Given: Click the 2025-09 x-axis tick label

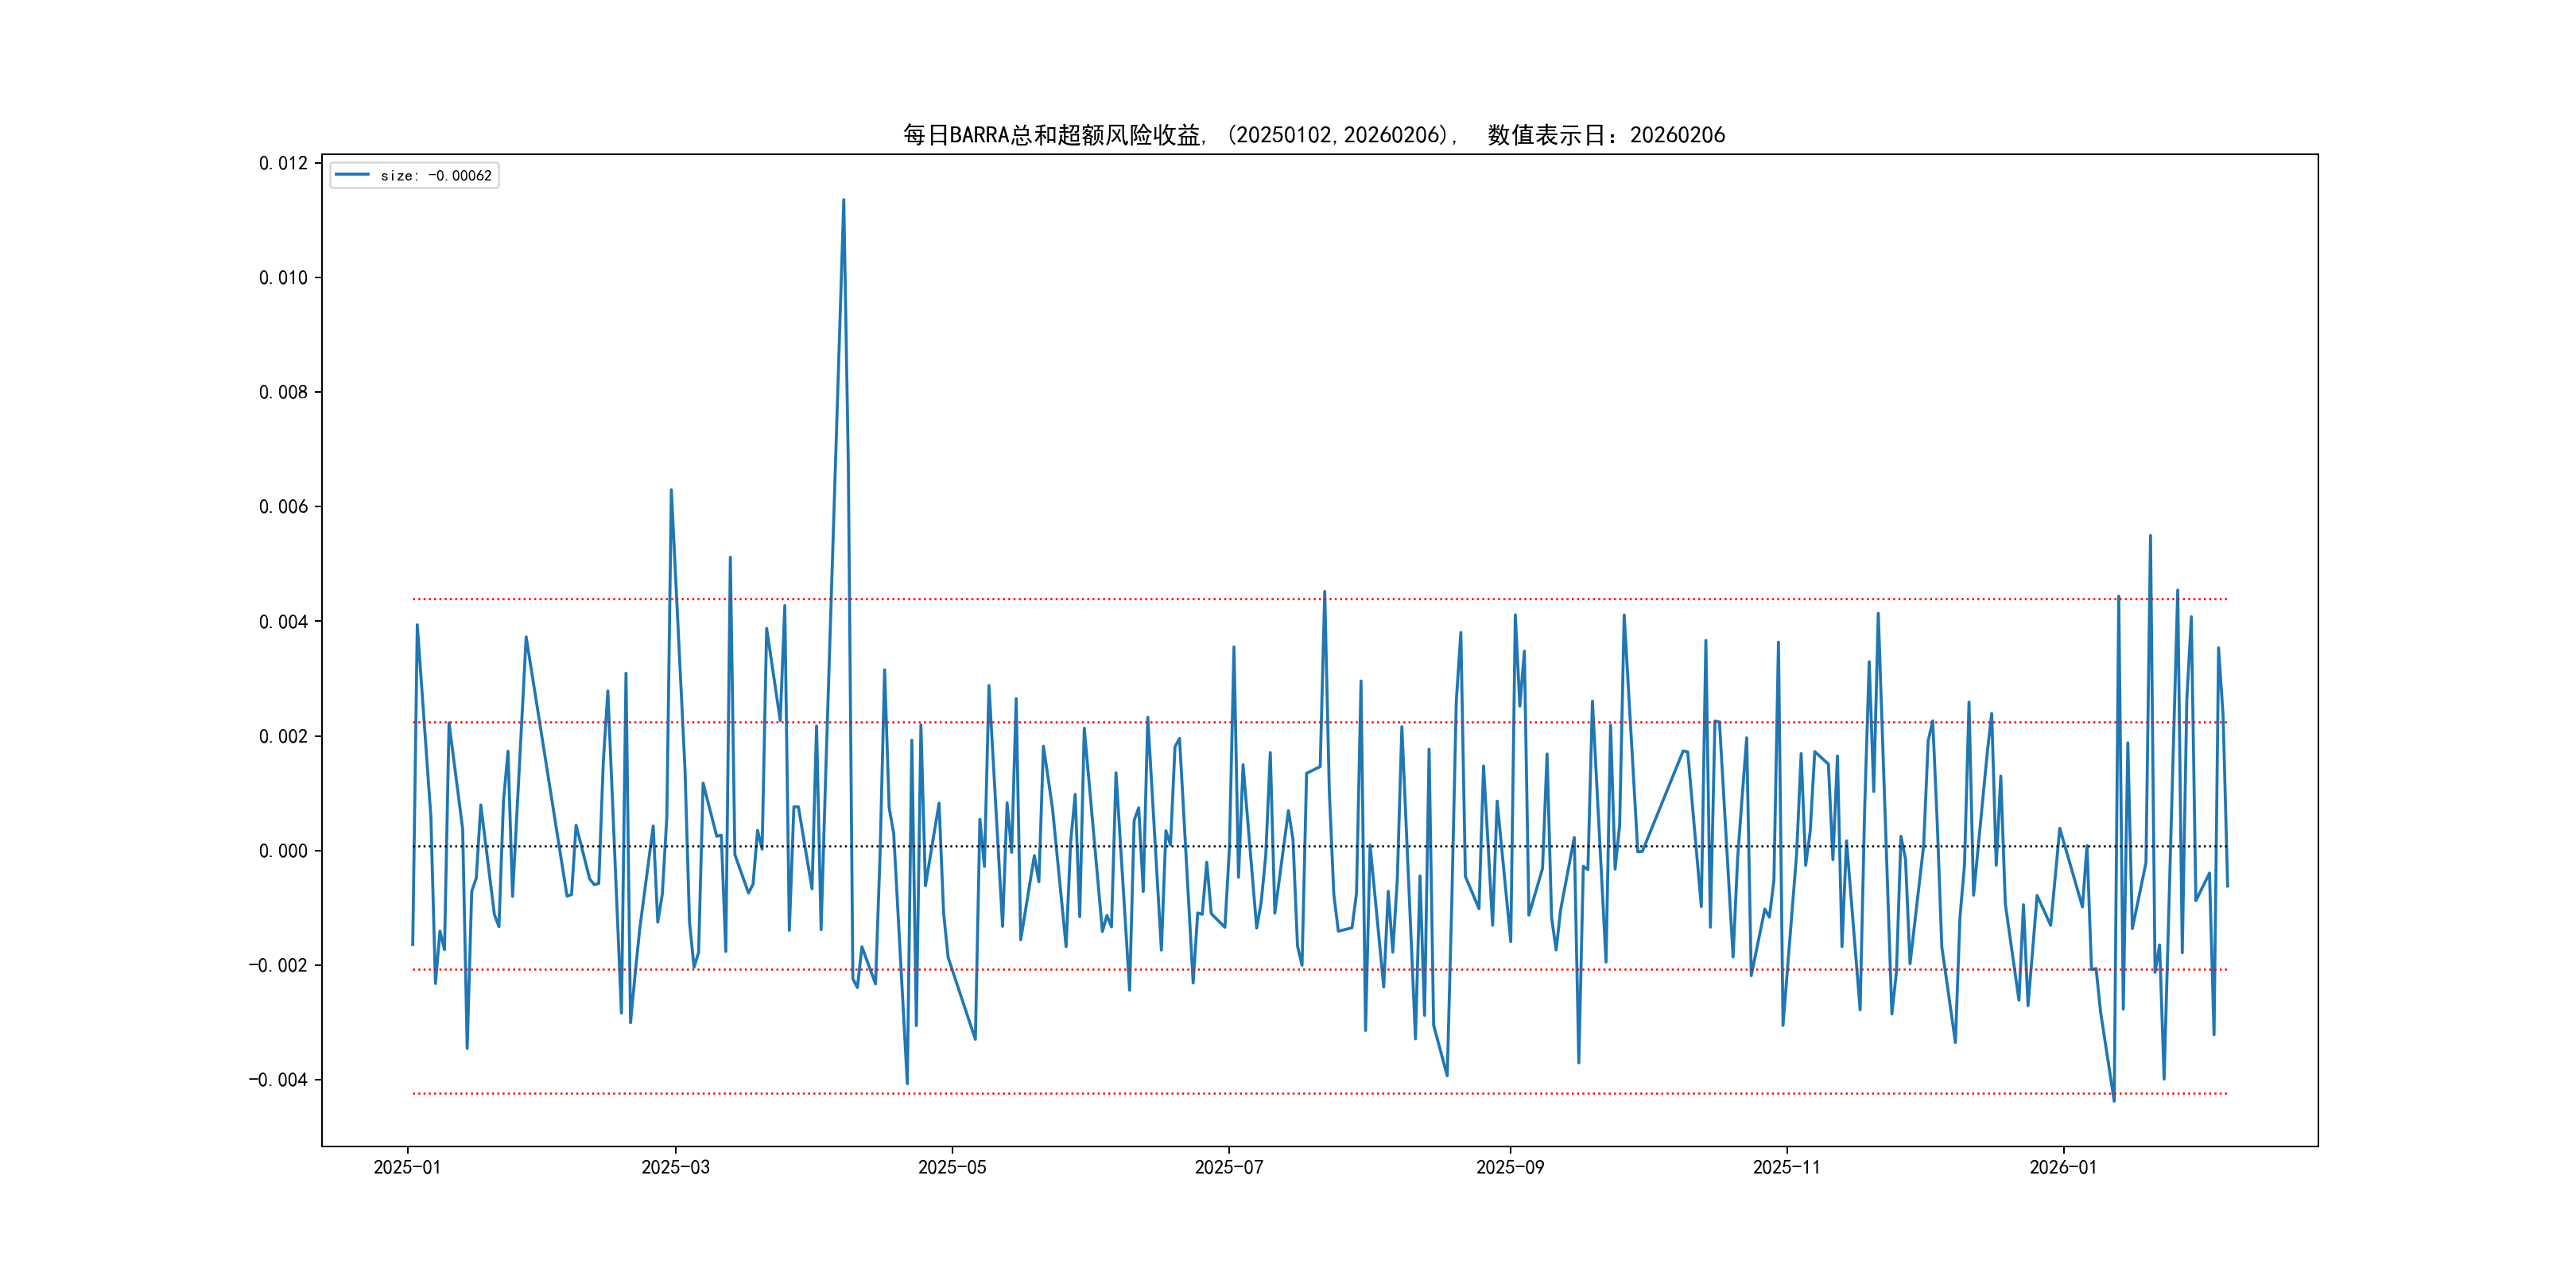Looking at the screenshot, I should click(x=1510, y=1167).
